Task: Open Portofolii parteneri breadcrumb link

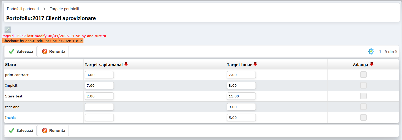Action: pyautogui.click(x=23, y=9)
